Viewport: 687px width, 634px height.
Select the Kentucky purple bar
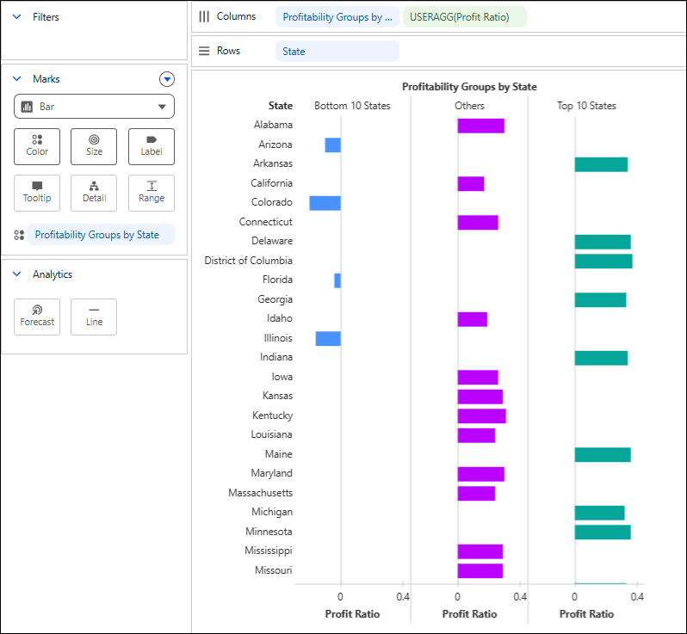pos(482,416)
